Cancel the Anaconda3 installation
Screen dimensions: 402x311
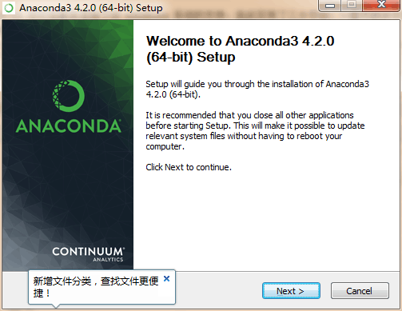pyautogui.click(x=360, y=291)
